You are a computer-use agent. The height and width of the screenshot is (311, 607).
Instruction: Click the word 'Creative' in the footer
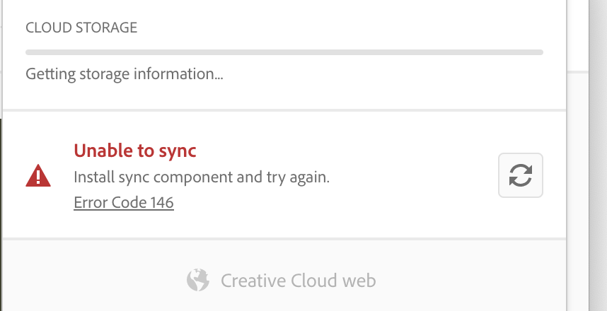pos(252,281)
